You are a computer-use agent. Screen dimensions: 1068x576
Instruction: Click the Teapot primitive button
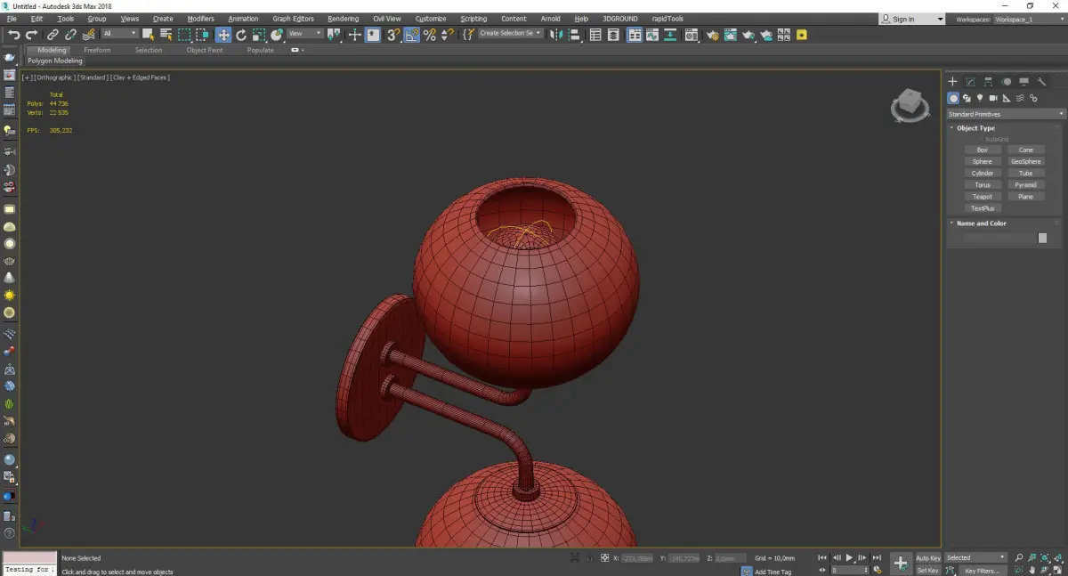tap(983, 197)
